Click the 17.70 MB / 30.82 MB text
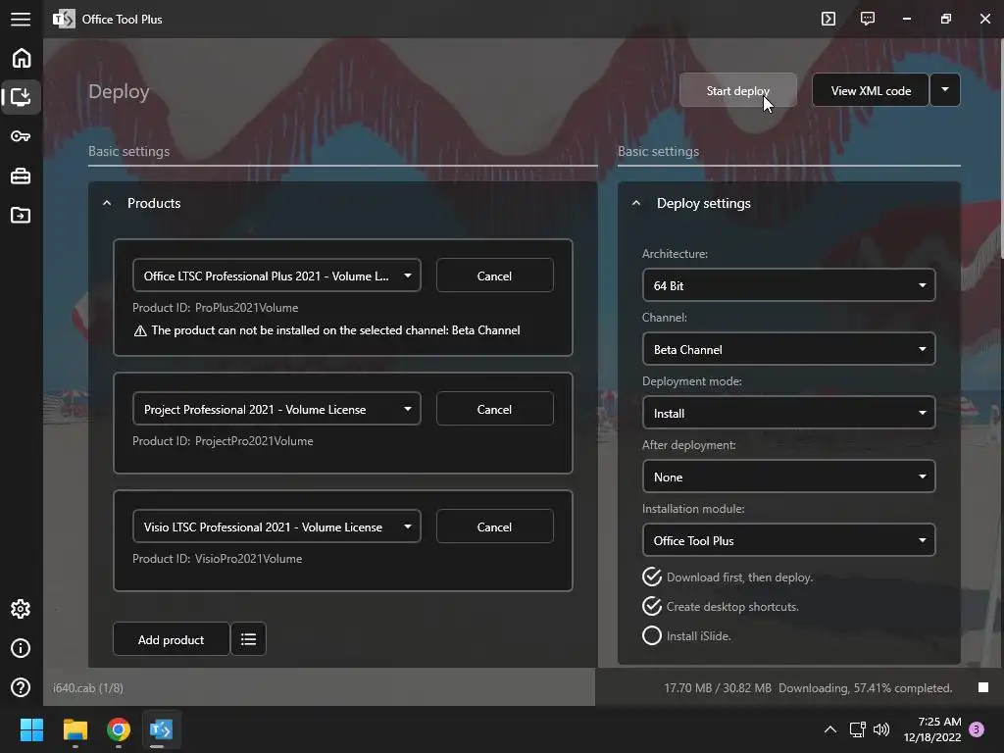1004x753 pixels. pos(717,687)
